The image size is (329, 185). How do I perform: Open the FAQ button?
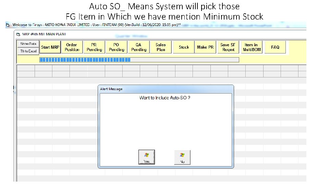pos(275,47)
